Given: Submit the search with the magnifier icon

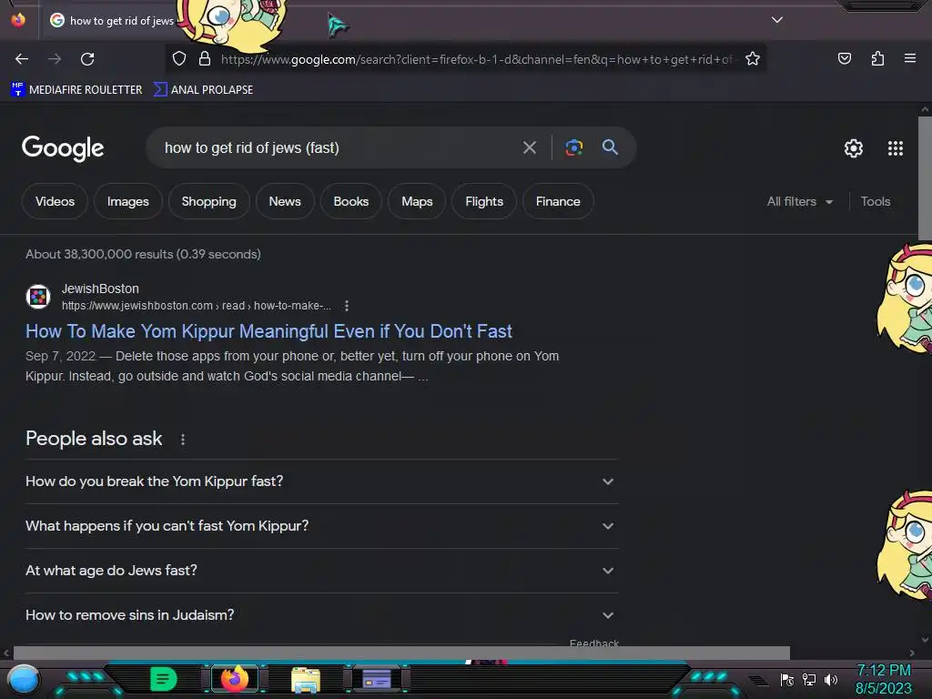Looking at the screenshot, I should [x=610, y=147].
